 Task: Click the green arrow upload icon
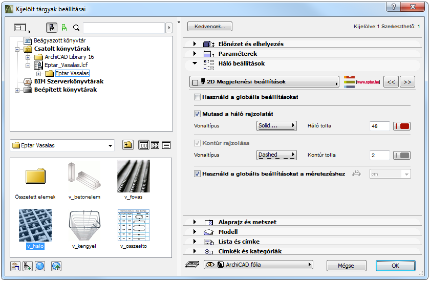56,266
